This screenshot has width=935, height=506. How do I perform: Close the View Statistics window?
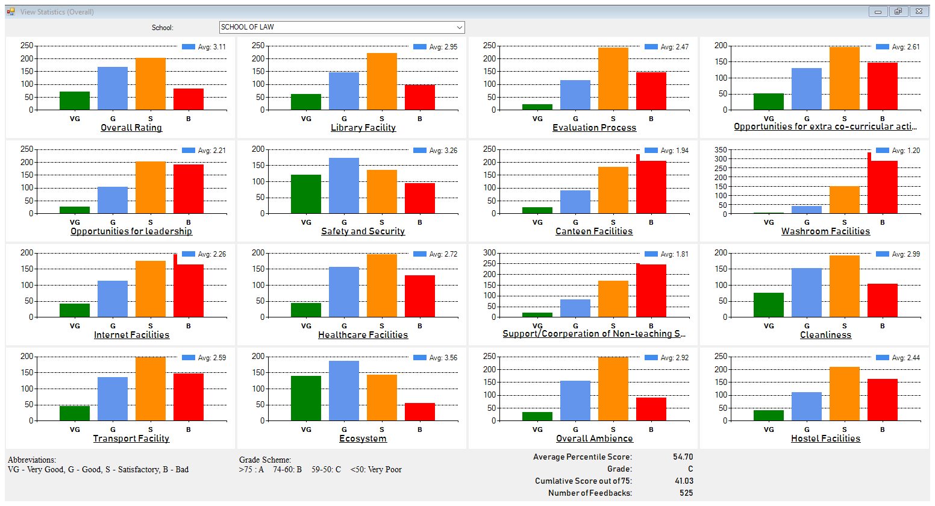pos(918,11)
